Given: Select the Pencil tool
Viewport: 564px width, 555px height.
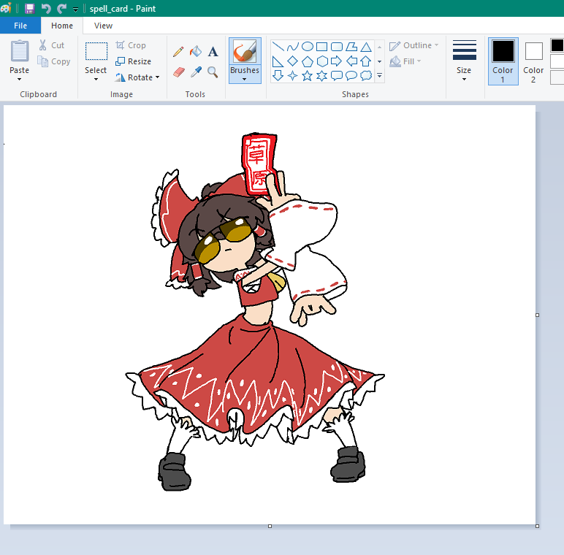Looking at the screenshot, I should click(x=178, y=52).
